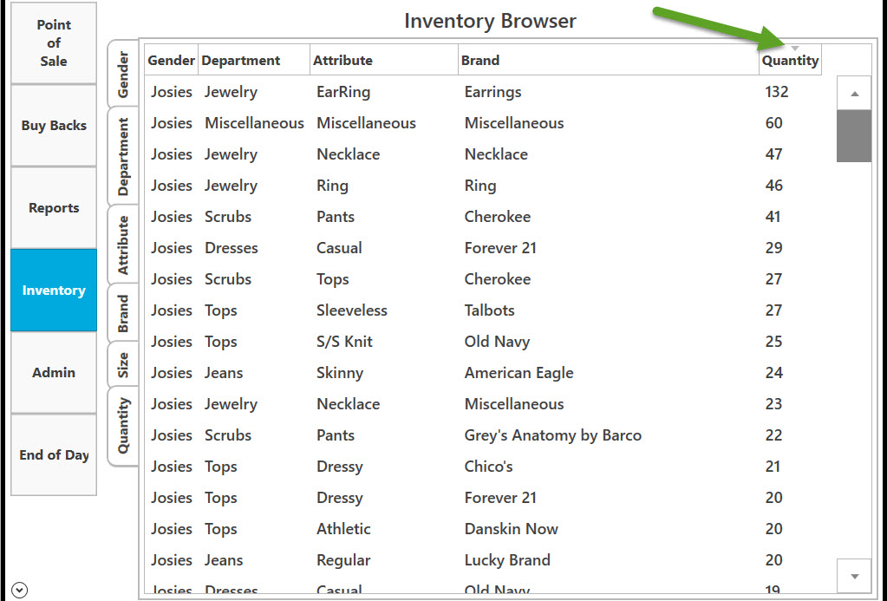Open the End of Day section
The image size is (887, 601).
54,455
